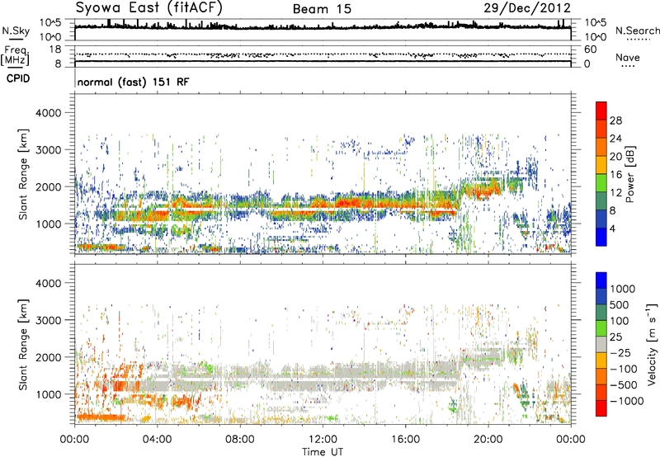Screen dimensions: 660x457
Task: Click the date '29/Dec/2012'
Action: (x=527, y=8)
